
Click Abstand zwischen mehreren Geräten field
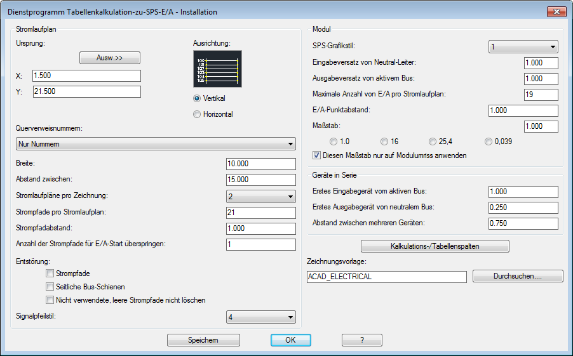coord(523,223)
